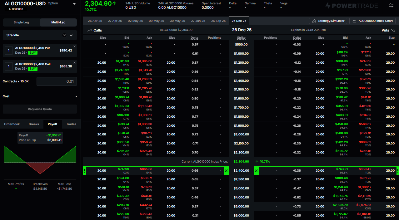Screen dimensions: 399x220
Task: Click the $177.15 put ask price
Action: pyautogui.click(x=365, y=52)
